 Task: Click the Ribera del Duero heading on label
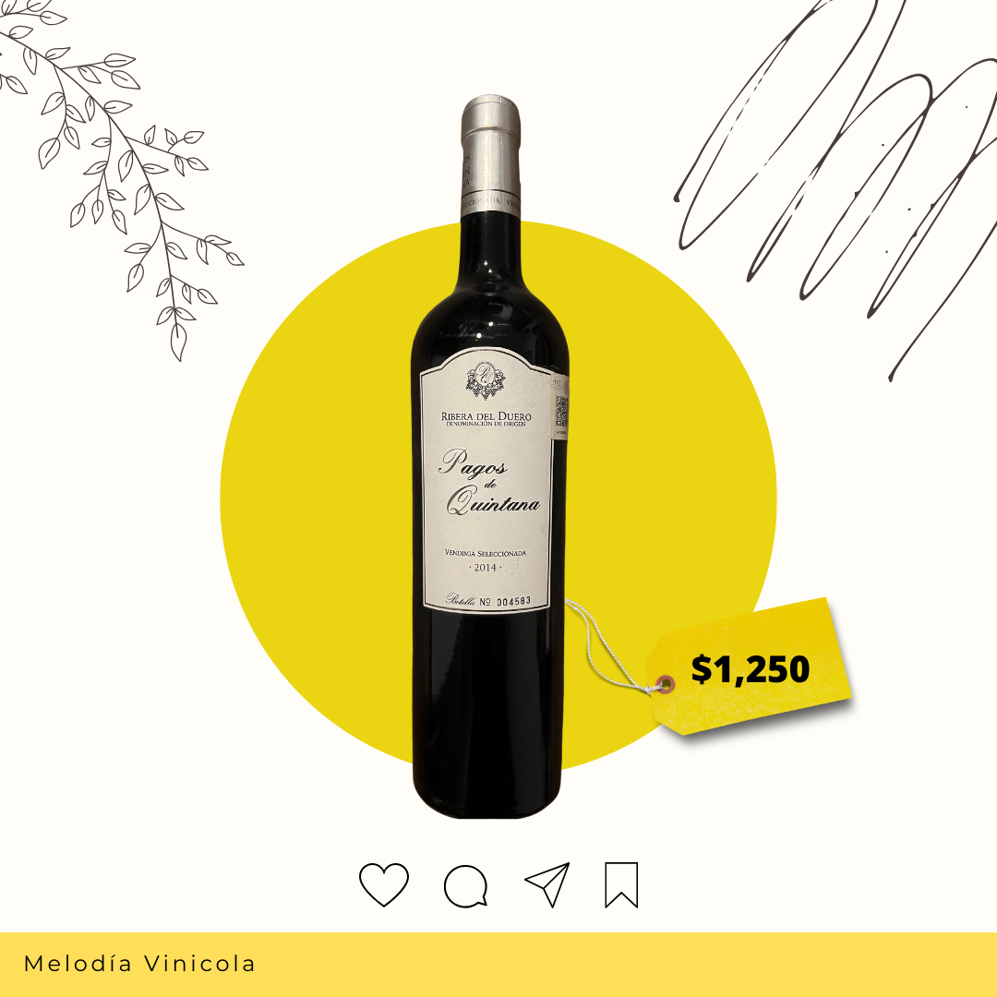point(486,416)
